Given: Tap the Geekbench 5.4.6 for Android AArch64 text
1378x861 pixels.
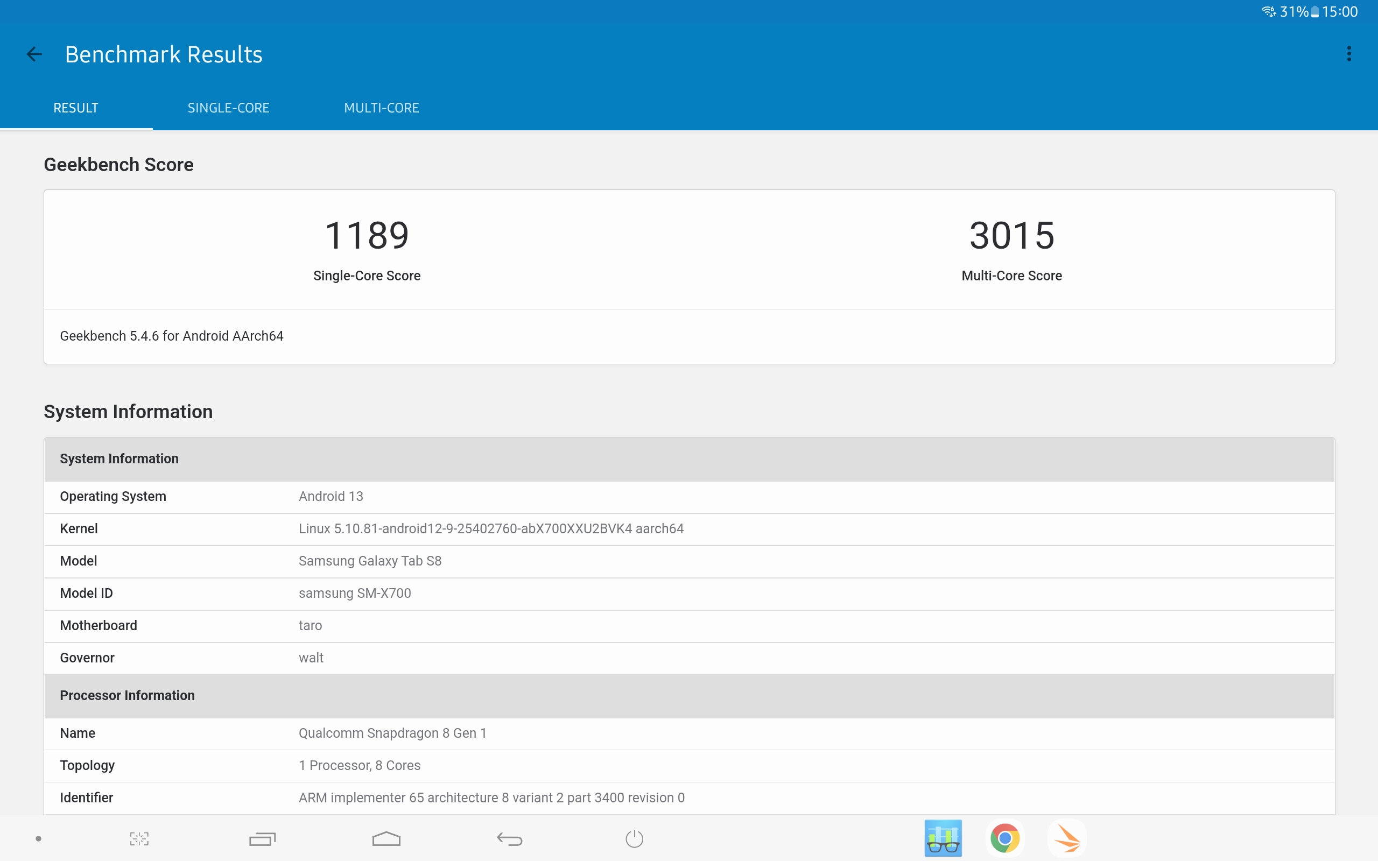Looking at the screenshot, I should click(x=171, y=336).
